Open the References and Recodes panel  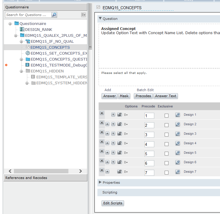coord(46,178)
